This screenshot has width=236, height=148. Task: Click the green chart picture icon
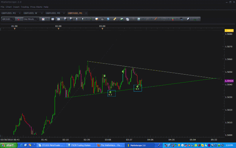122,19
